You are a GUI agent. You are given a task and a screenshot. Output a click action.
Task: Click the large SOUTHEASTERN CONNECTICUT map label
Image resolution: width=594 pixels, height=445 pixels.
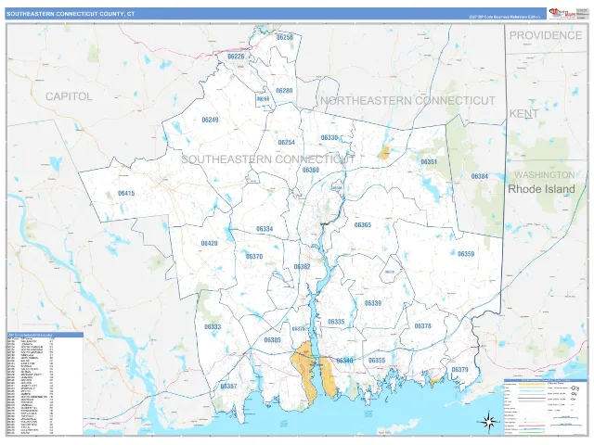click(268, 159)
